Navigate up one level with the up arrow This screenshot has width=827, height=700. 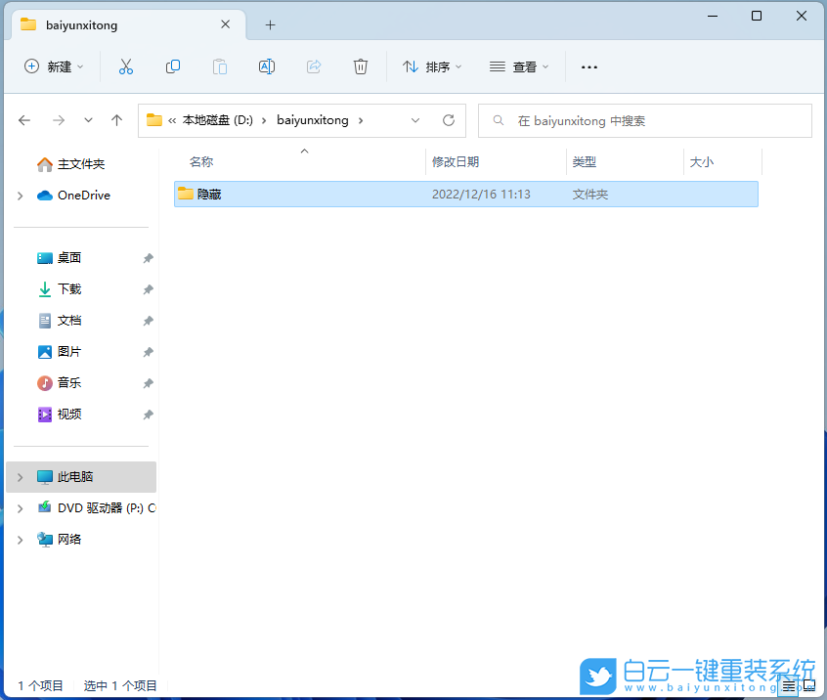click(116, 119)
